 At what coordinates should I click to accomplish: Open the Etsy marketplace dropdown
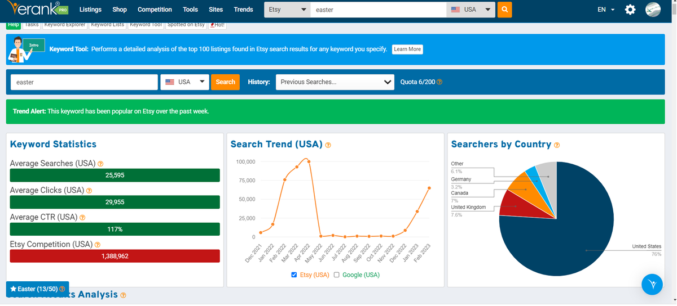point(287,10)
